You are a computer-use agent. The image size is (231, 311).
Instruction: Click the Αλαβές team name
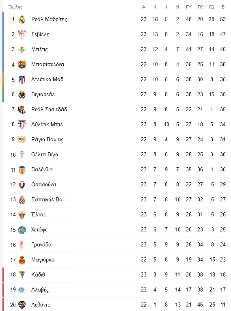(x=40, y=290)
